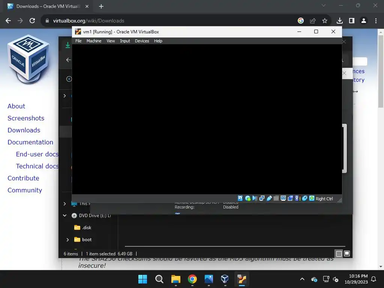Bookmark this page with the star icon
The image size is (384, 288).
[x=324, y=21]
